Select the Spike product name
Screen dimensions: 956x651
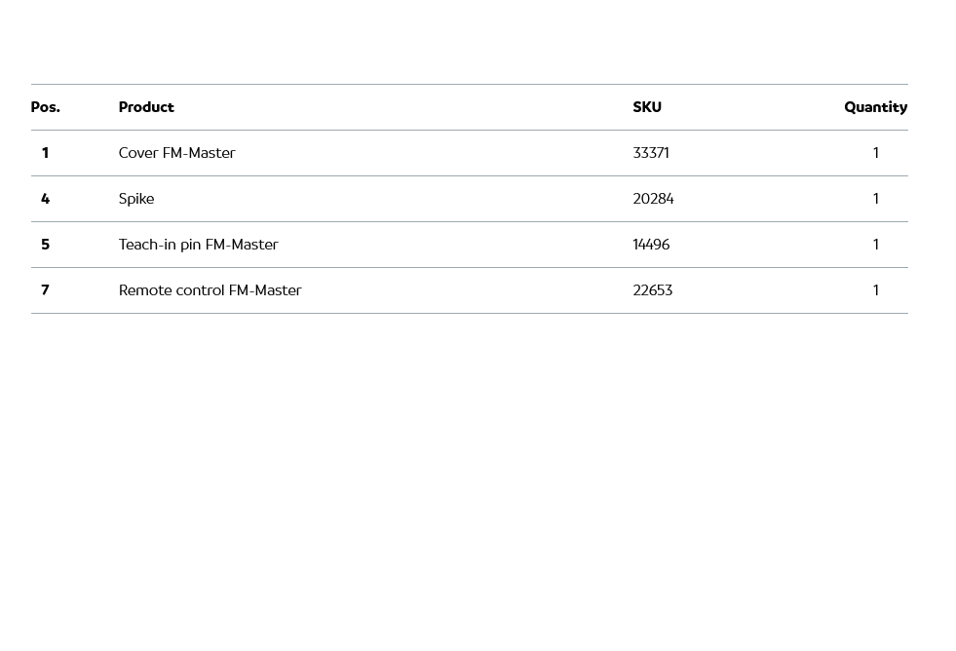(136, 199)
